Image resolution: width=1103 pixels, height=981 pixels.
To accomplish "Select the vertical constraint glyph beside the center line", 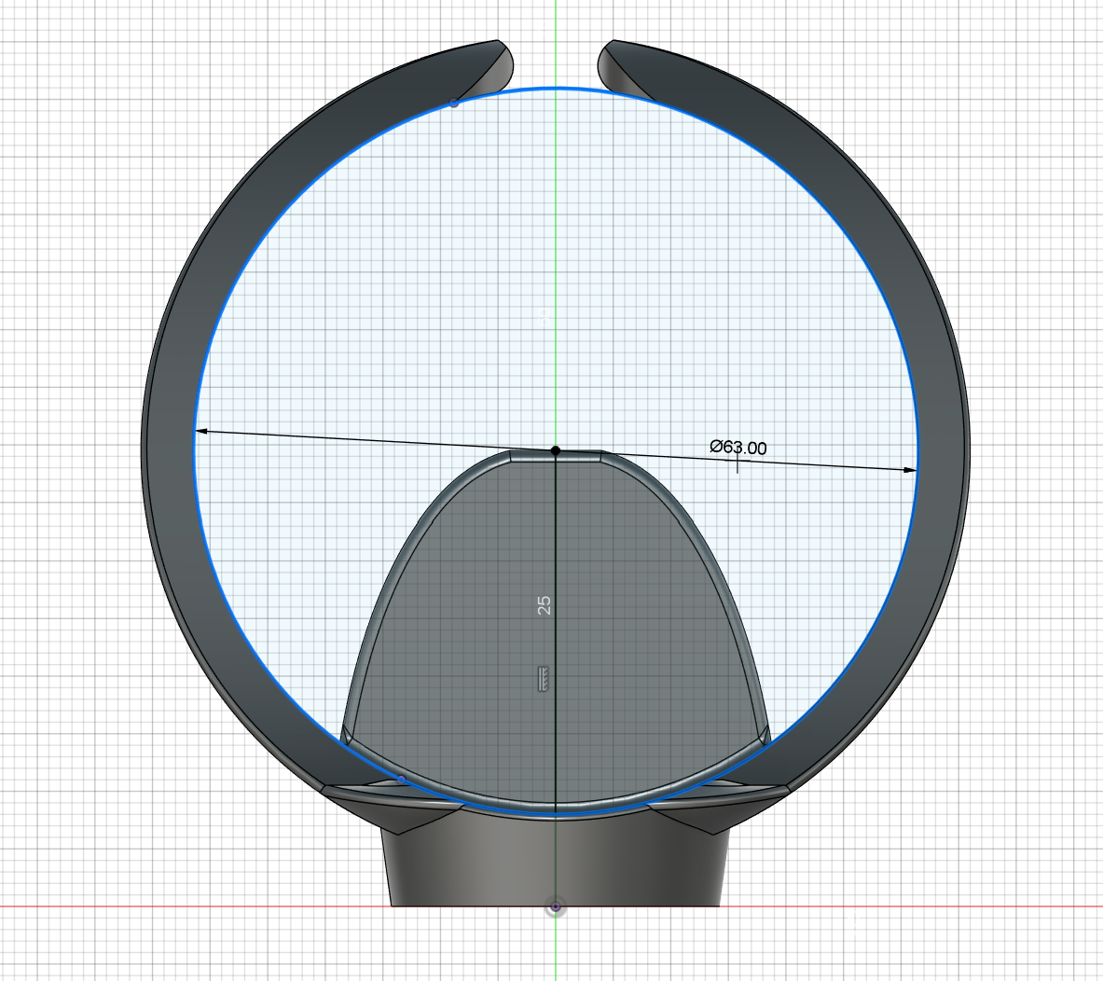I will tap(543, 678).
